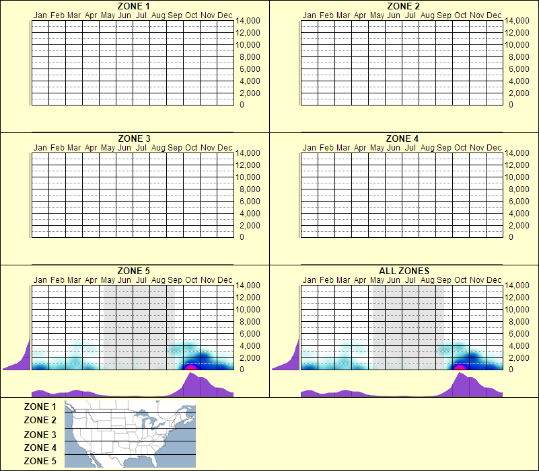Select the May label in ZONE 3

(108, 146)
